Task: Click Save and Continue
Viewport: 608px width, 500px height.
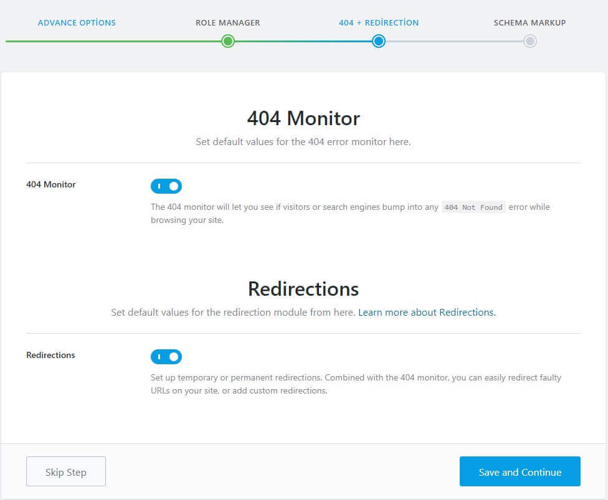Action: tap(520, 471)
